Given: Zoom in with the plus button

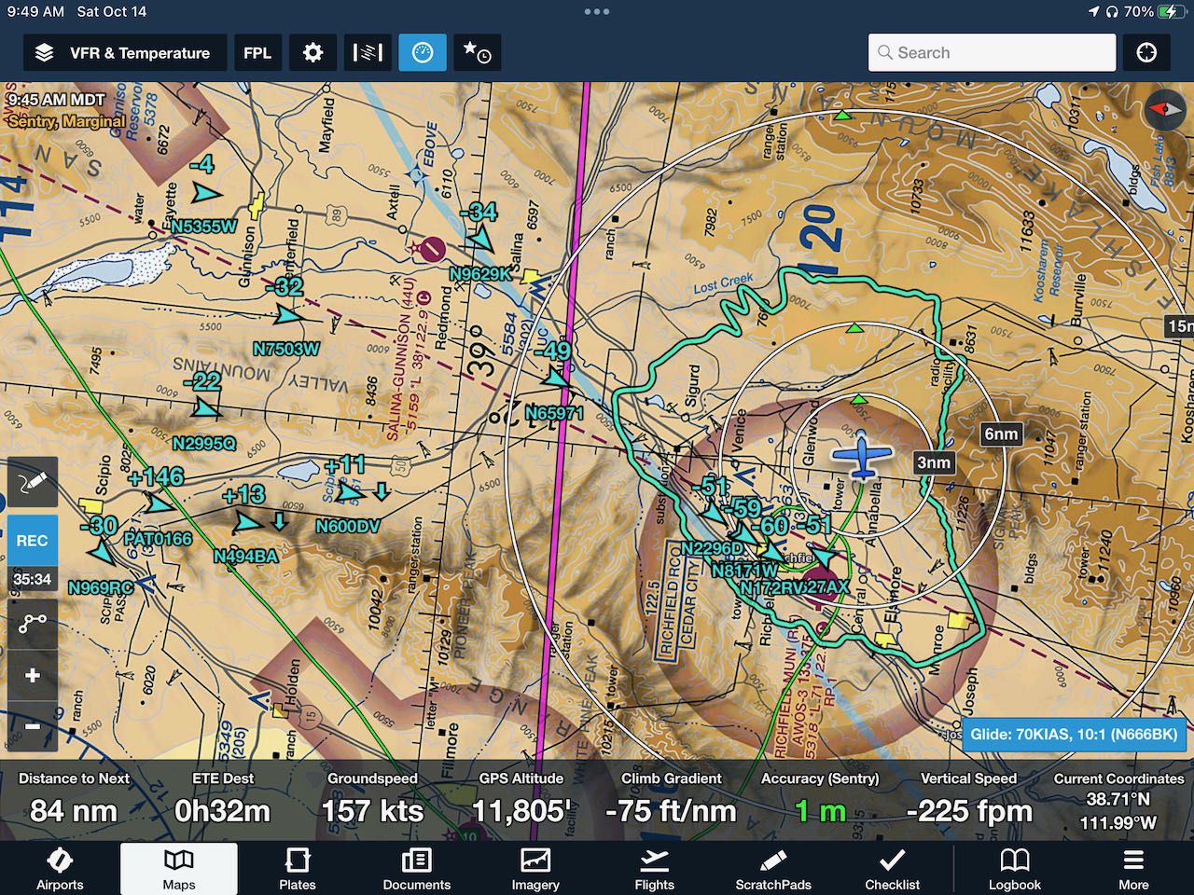Looking at the screenshot, I should click(32, 675).
